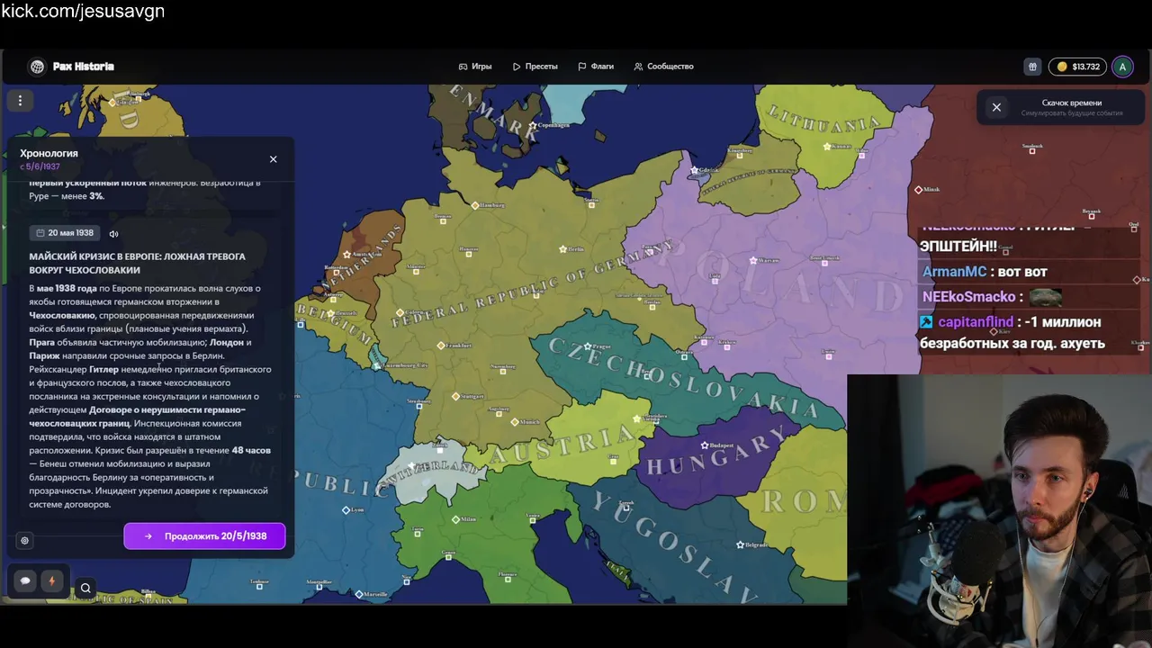Click the CZECHOSLOVAKIA country label
Image resolution: width=1152 pixels, height=648 pixels.
pyautogui.click(x=682, y=376)
